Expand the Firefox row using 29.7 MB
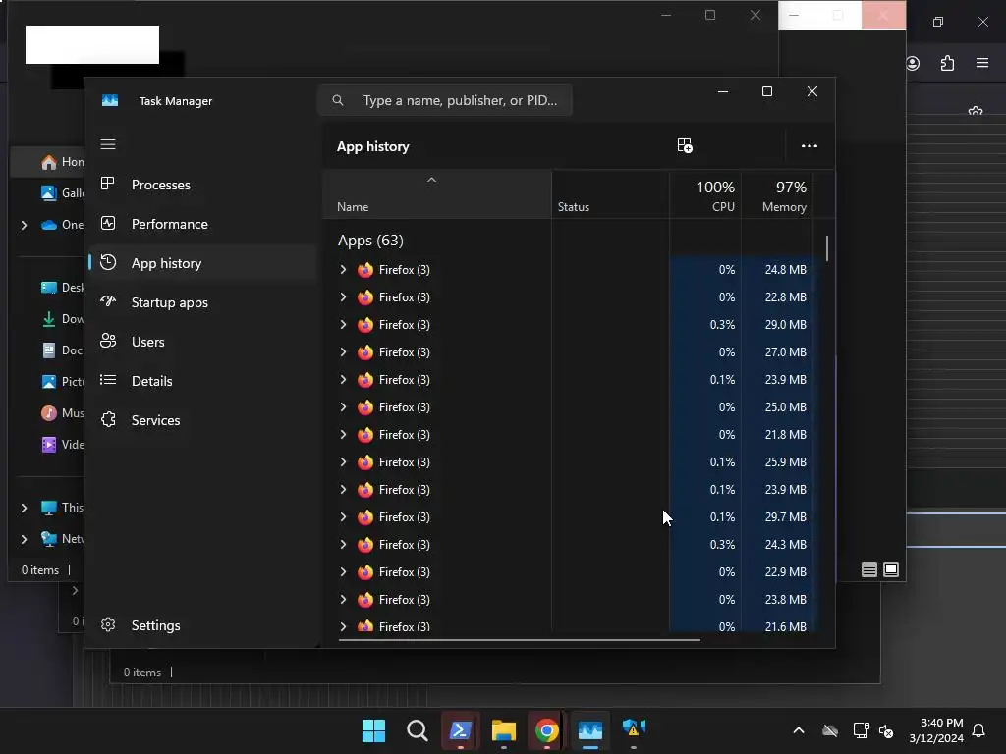This screenshot has width=1006, height=754. coord(343,516)
